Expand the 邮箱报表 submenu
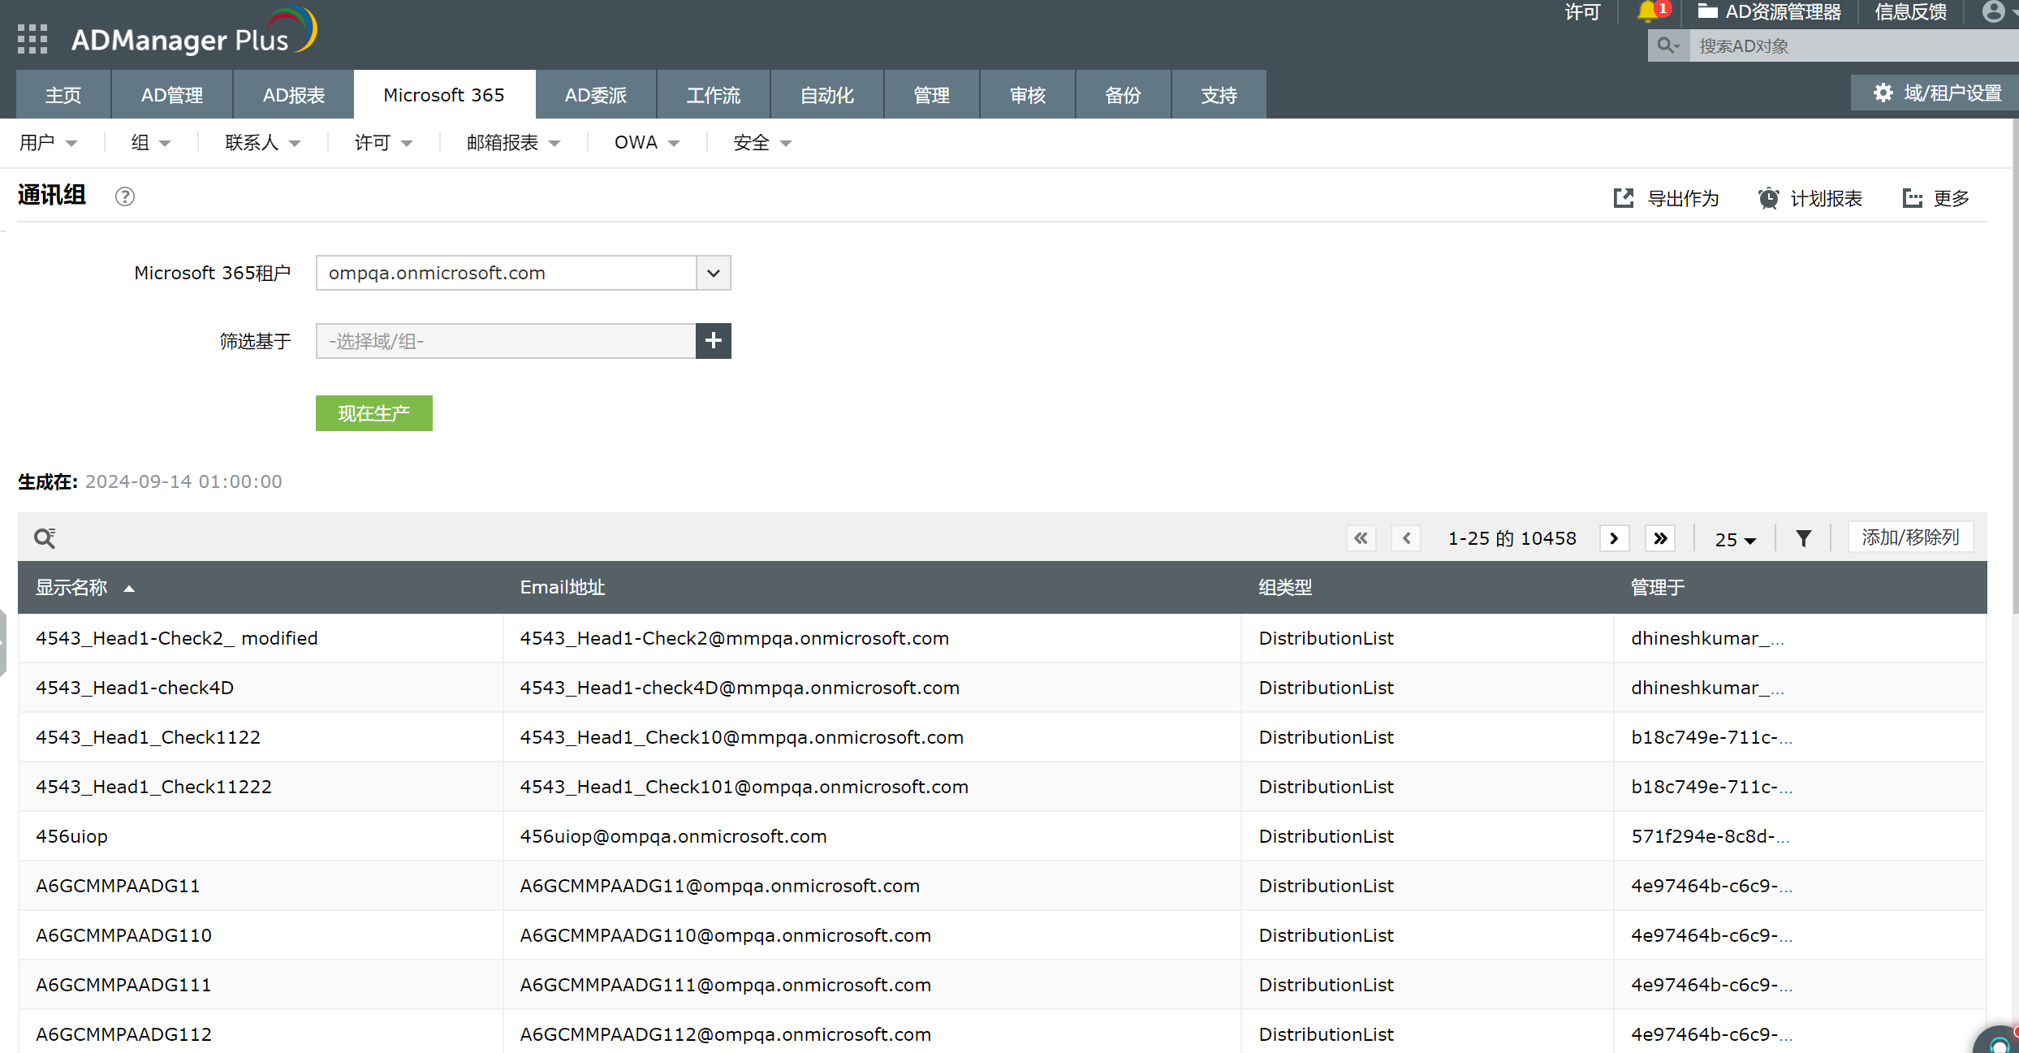 click(513, 143)
